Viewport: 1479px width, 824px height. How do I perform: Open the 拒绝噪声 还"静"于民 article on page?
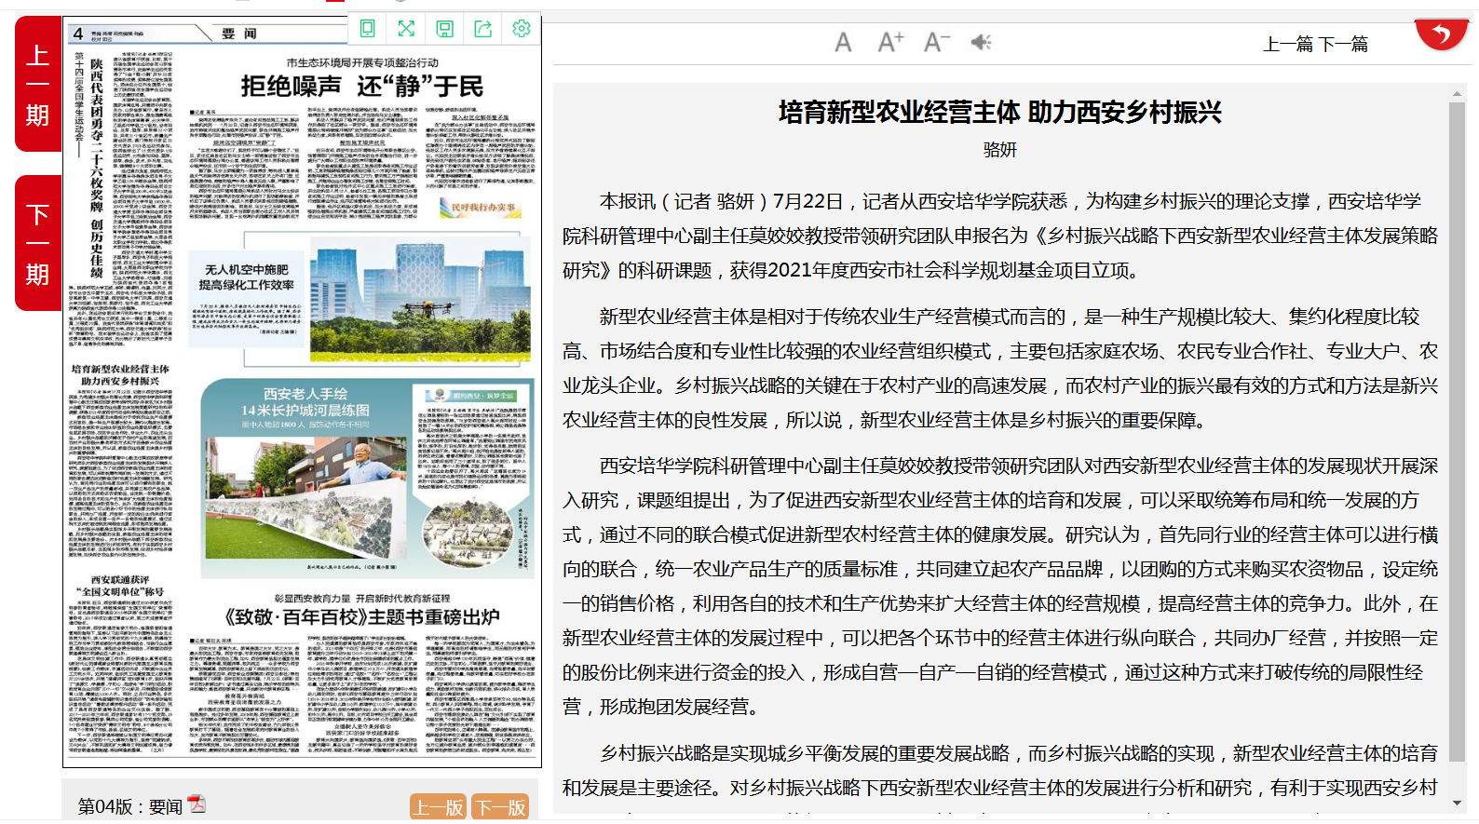[361, 88]
